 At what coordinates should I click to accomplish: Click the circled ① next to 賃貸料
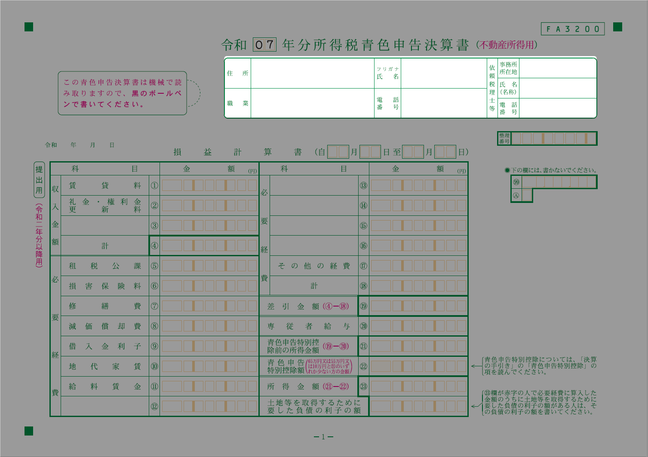[154, 186]
